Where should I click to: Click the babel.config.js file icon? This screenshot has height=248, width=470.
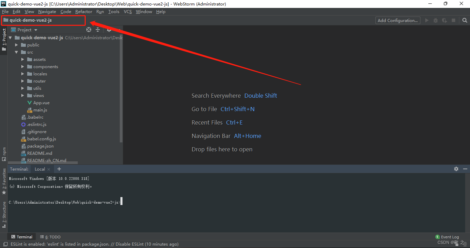click(x=23, y=139)
